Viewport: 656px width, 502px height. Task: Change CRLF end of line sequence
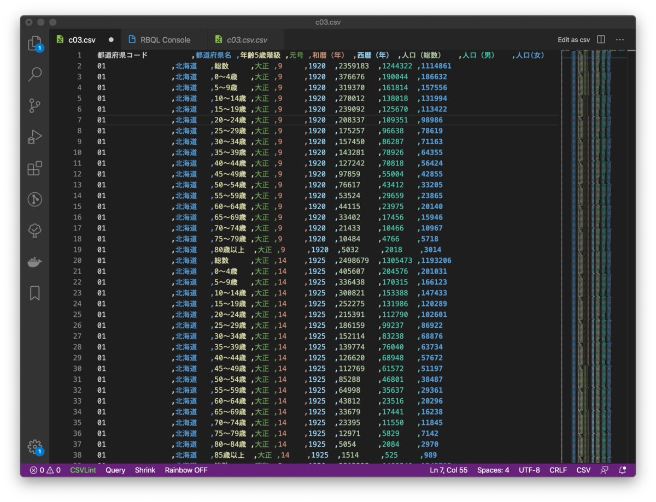click(558, 470)
